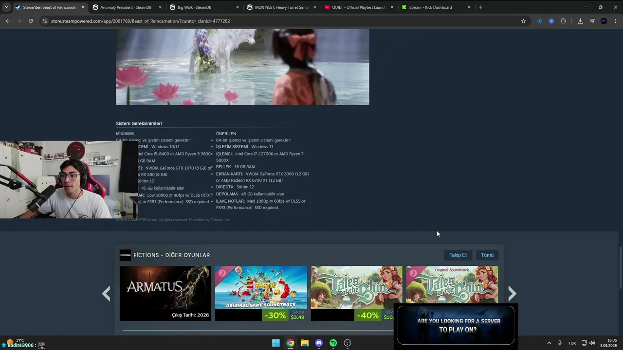This screenshot has height=350, width=623.
Task: Click the server ad overlay banner
Action: [x=456, y=325]
